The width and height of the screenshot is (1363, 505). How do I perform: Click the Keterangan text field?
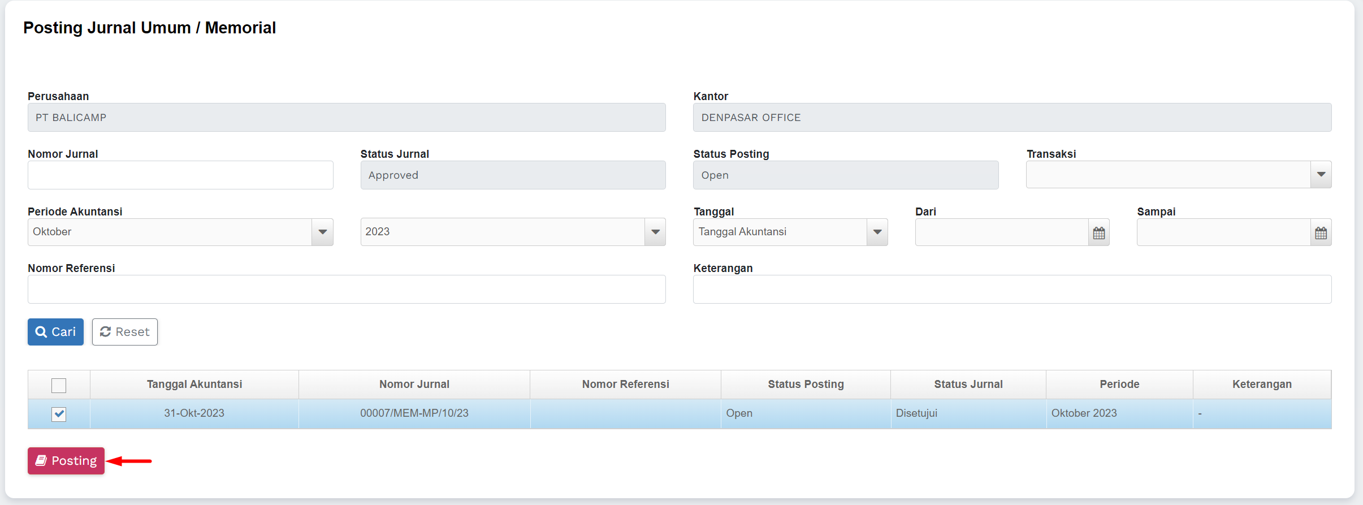[x=1012, y=290]
